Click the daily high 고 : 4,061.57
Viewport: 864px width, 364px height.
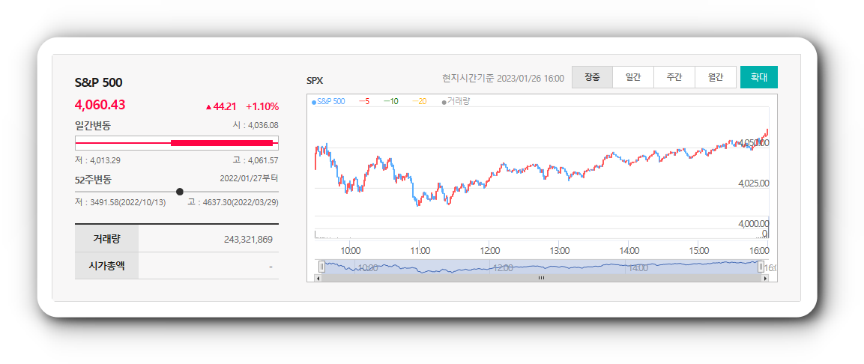click(x=255, y=160)
